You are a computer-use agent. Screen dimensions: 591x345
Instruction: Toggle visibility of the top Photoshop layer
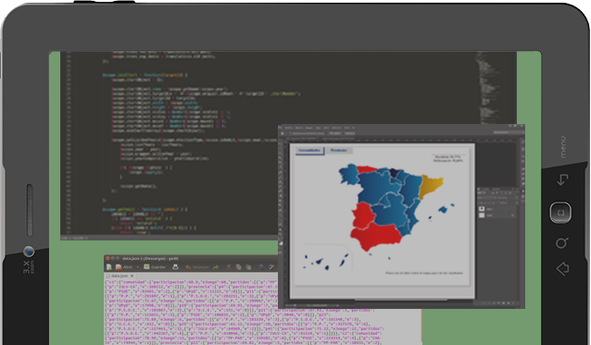pos(482,209)
